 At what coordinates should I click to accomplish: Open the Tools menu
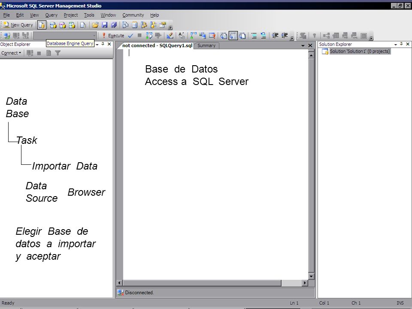pos(89,15)
